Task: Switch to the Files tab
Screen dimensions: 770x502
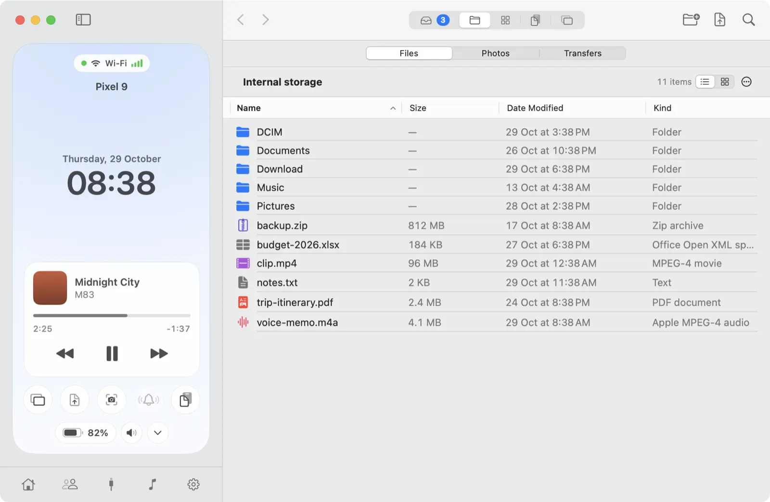Action: pos(409,53)
